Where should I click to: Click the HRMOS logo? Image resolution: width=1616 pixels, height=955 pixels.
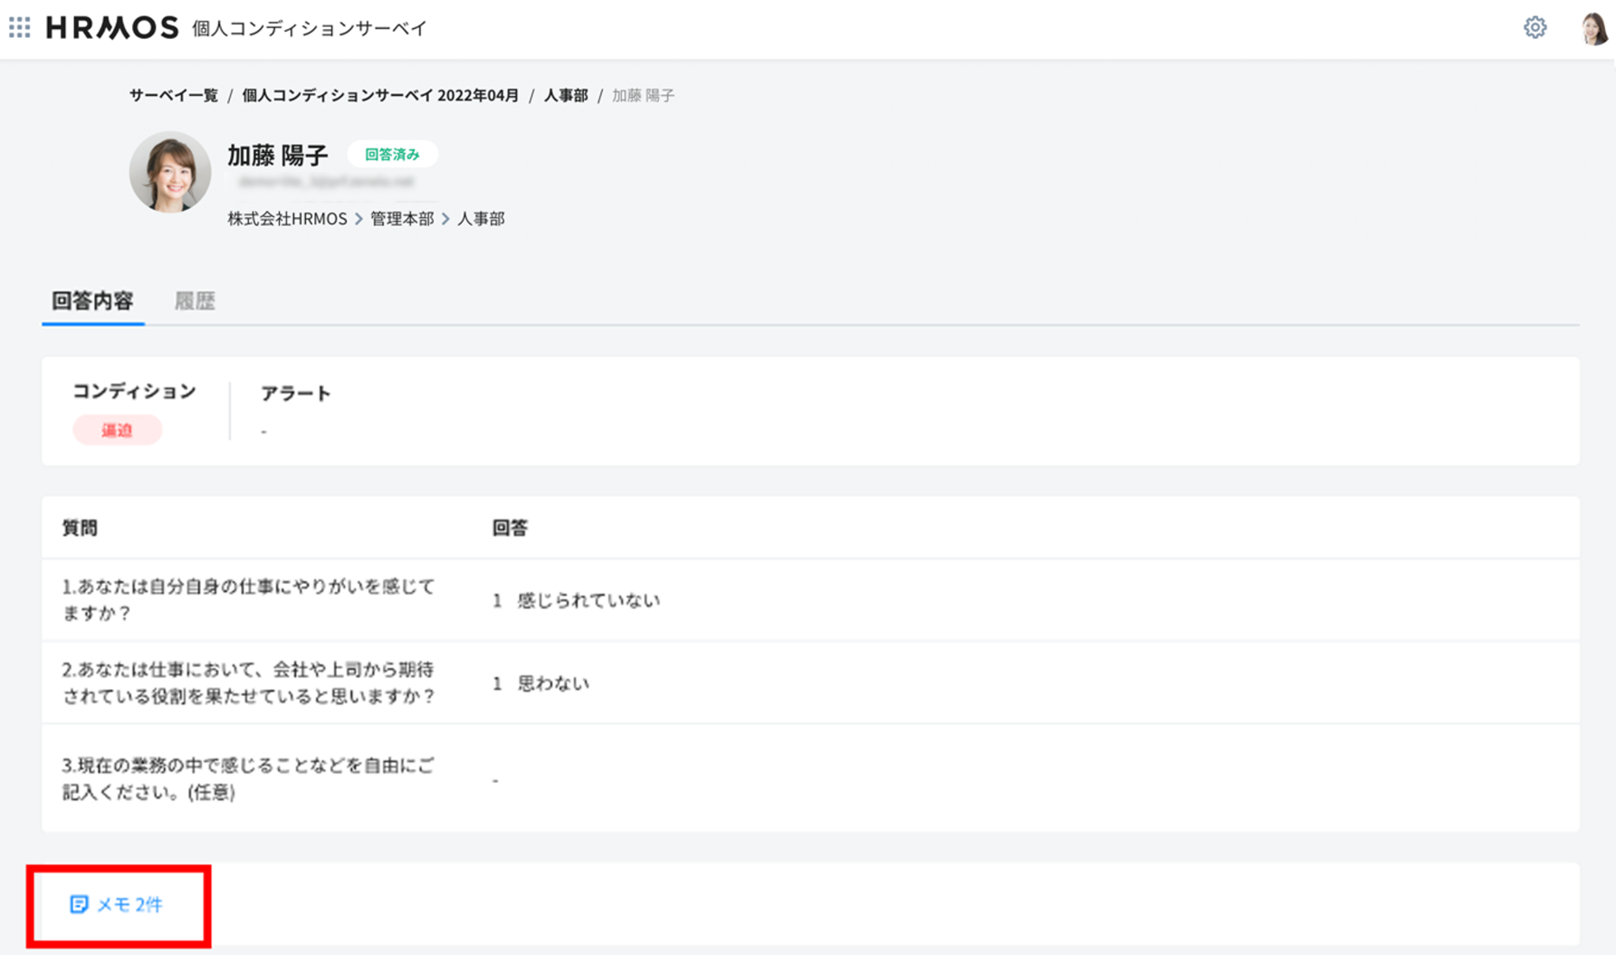[x=112, y=28]
